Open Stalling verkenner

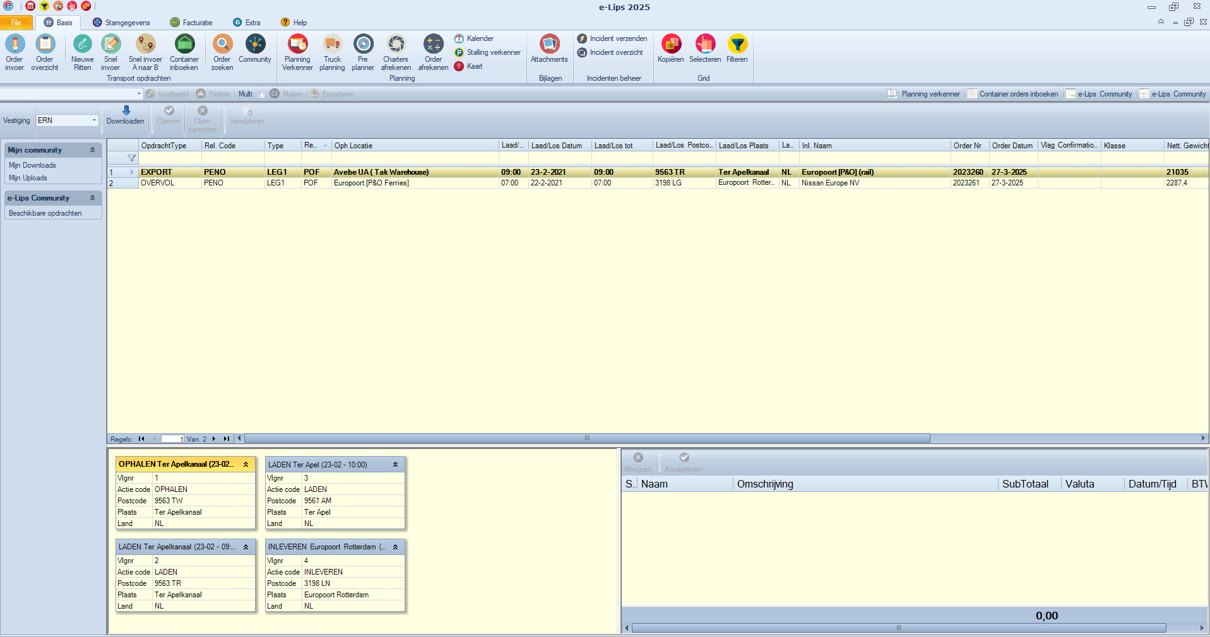487,52
